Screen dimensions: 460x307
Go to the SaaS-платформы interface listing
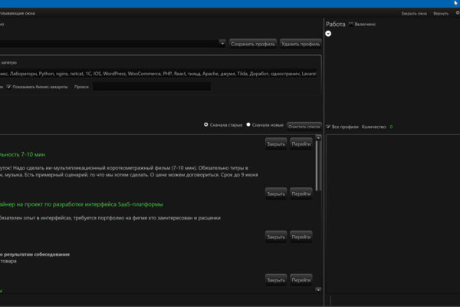point(301,194)
